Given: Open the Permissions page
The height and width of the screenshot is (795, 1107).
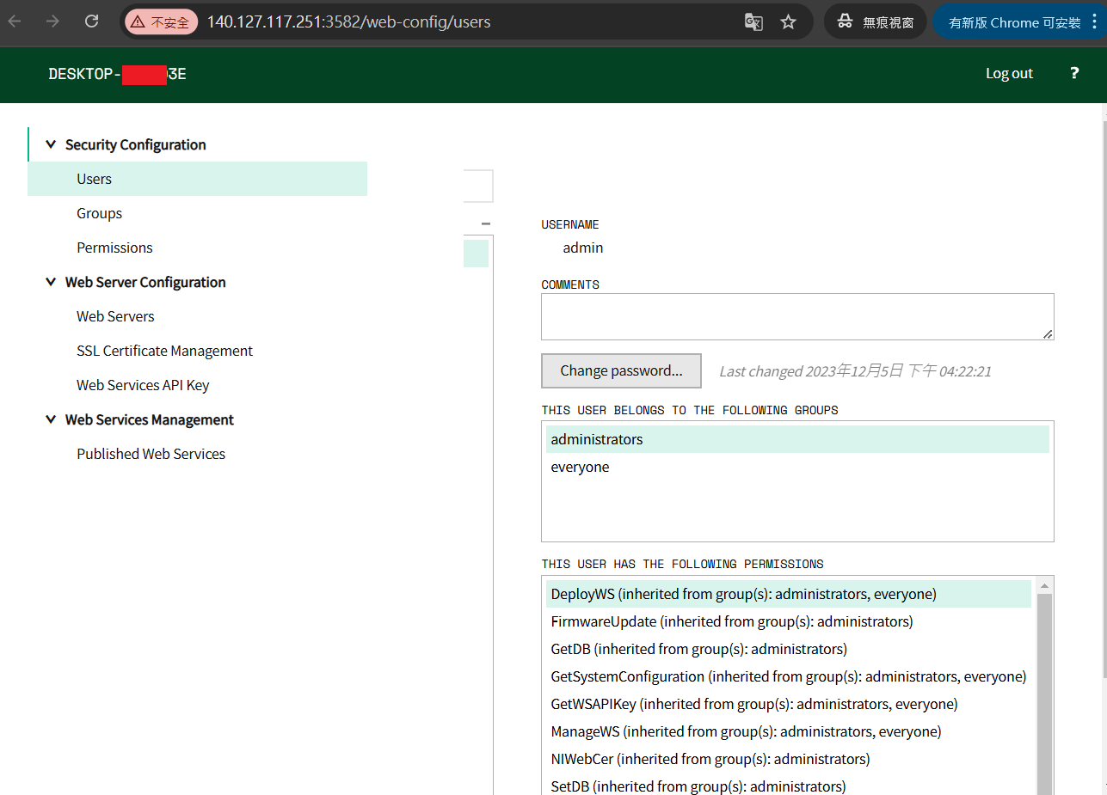Looking at the screenshot, I should [114, 248].
